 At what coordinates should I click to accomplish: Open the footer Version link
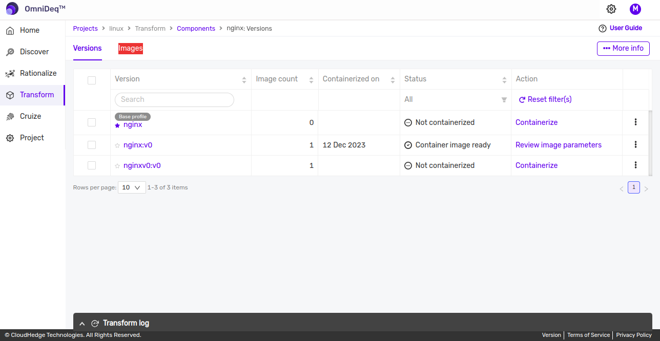551,335
